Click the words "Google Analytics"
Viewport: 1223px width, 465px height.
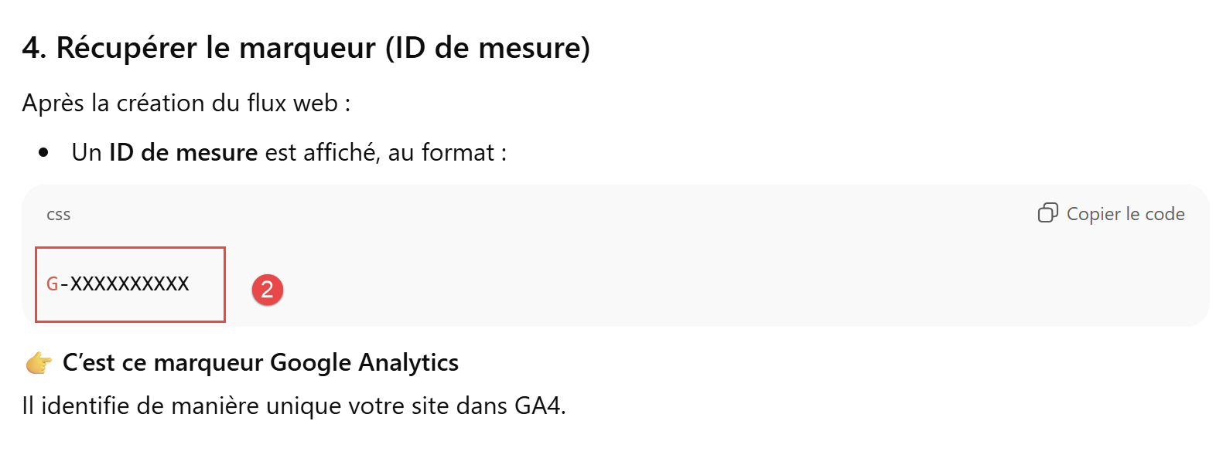[x=364, y=362]
